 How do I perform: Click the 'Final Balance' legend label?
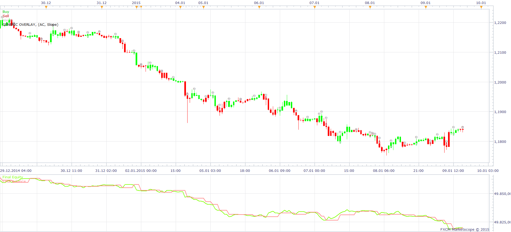point(14,182)
